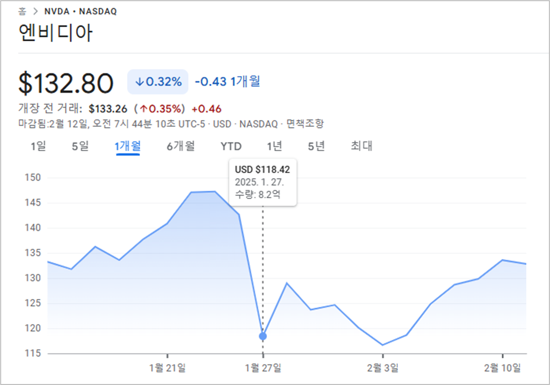550x385 pixels.
Task: Click the breadcrumb chevron after 홈
Action: [35, 12]
